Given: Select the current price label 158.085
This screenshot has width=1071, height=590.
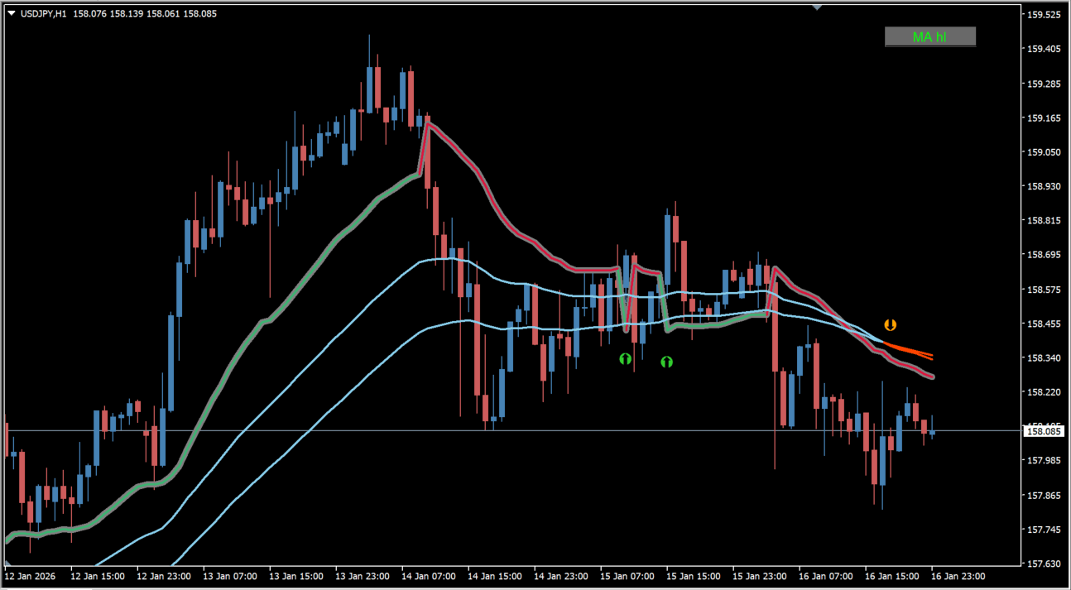Looking at the screenshot, I should point(1043,431).
